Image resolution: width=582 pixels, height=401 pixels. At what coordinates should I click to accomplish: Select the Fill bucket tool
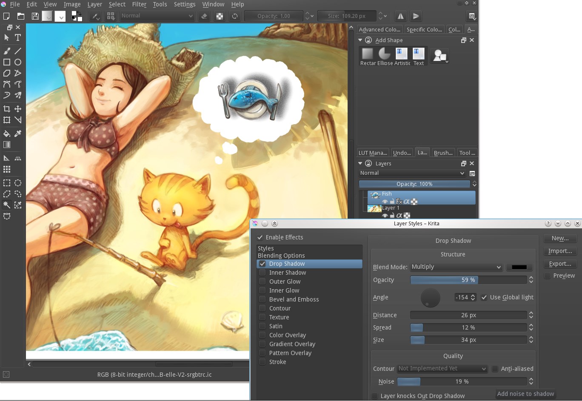pyautogui.click(x=7, y=134)
